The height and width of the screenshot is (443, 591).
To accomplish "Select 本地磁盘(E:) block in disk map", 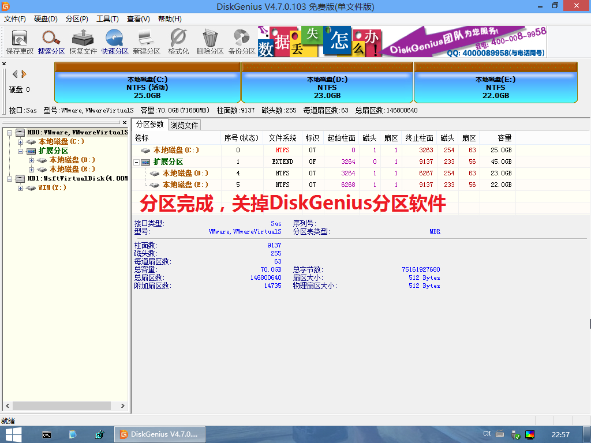I will coord(496,82).
